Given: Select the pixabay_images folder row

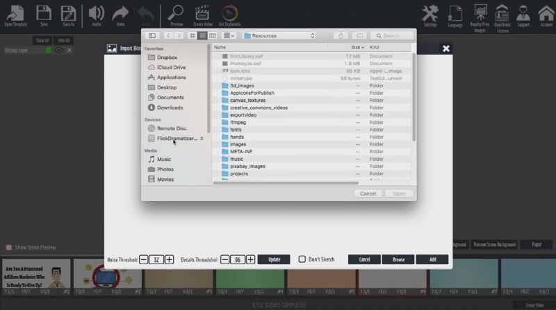Looking at the screenshot, I should 311,166.
